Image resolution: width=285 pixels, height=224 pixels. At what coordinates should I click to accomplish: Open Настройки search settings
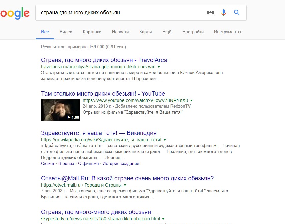click(193, 32)
